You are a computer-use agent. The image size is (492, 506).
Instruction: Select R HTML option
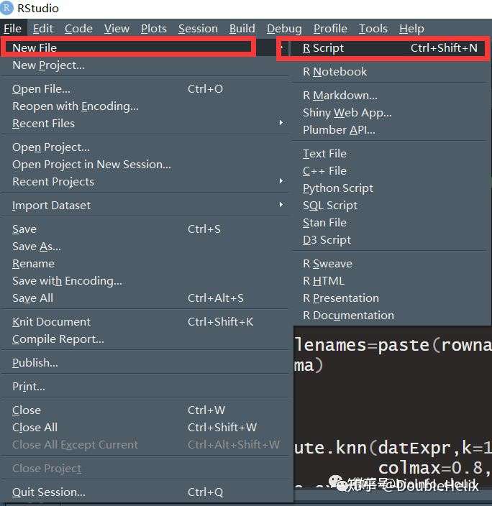click(391, 281)
